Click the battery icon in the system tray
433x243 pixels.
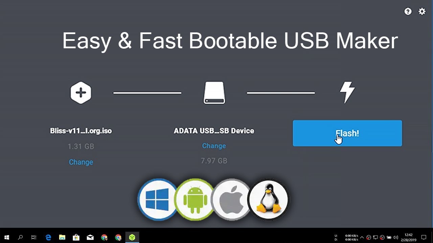[x=389, y=237]
